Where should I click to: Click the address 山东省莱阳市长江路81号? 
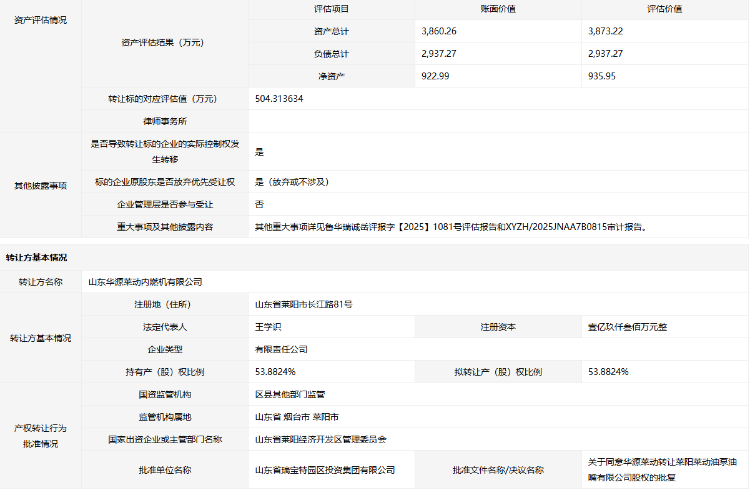304,304
